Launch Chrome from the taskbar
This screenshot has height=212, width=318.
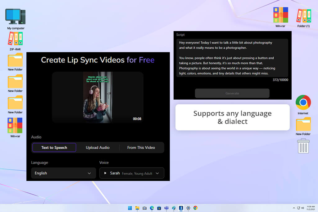point(196,208)
